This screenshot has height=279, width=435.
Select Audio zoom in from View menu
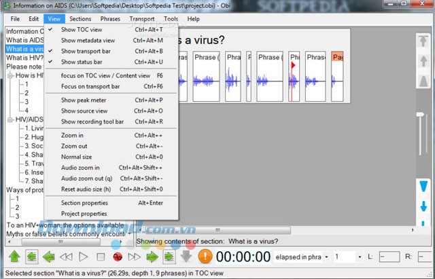coord(80,168)
